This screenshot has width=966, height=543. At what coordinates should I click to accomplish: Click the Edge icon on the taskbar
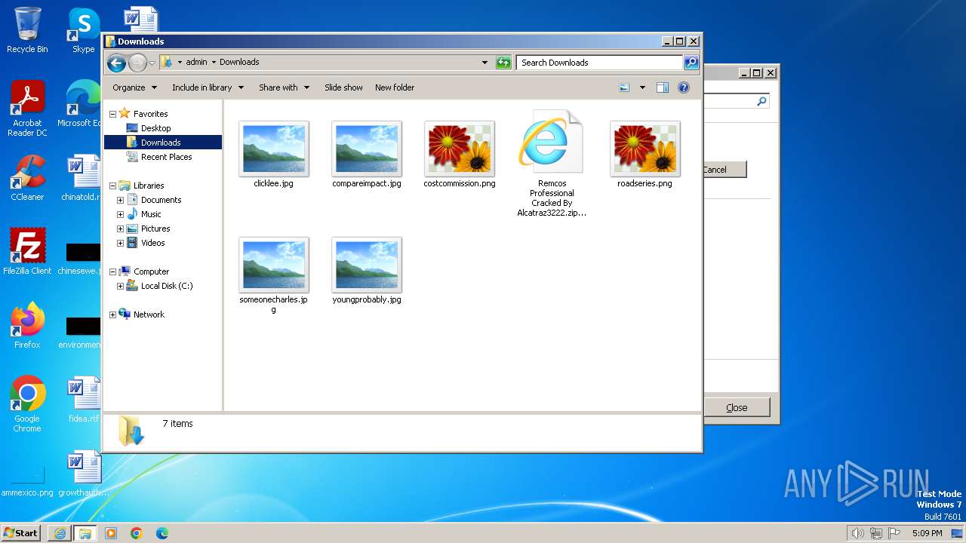coord(162,533)
